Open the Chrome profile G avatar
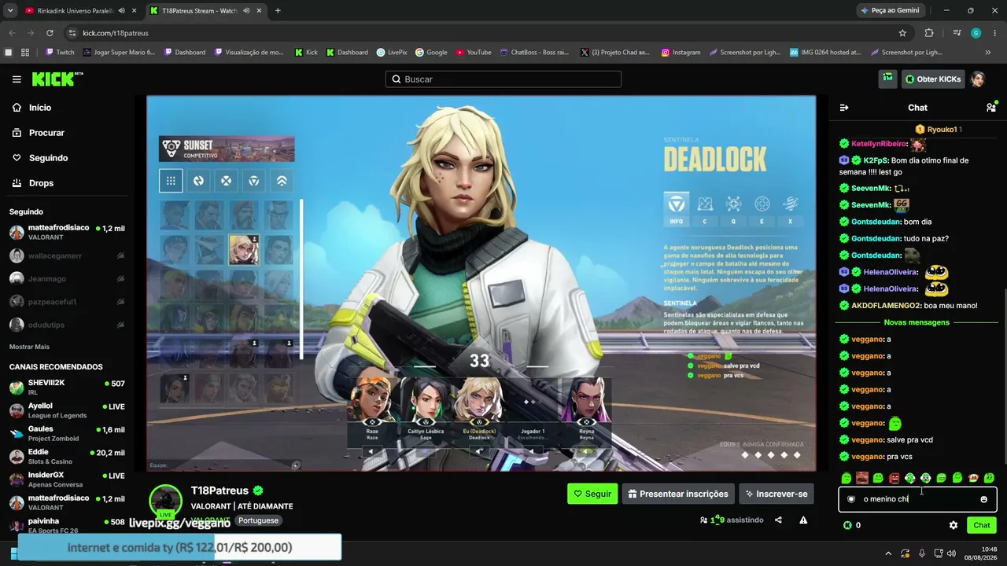The image size is (1007, 566). coord(976,33)
